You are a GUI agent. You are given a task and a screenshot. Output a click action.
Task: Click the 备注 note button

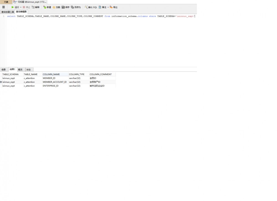pyautogui.click(x=102, y=7)
